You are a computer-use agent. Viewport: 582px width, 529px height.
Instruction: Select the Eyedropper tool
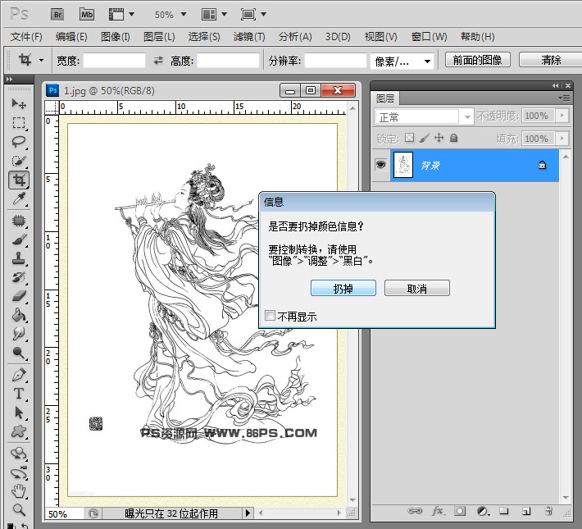pyautogui.click(x=19, y=199)
